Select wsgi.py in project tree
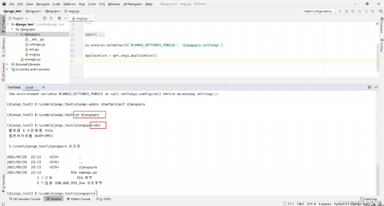384x206 pixels. coord(33,54)
